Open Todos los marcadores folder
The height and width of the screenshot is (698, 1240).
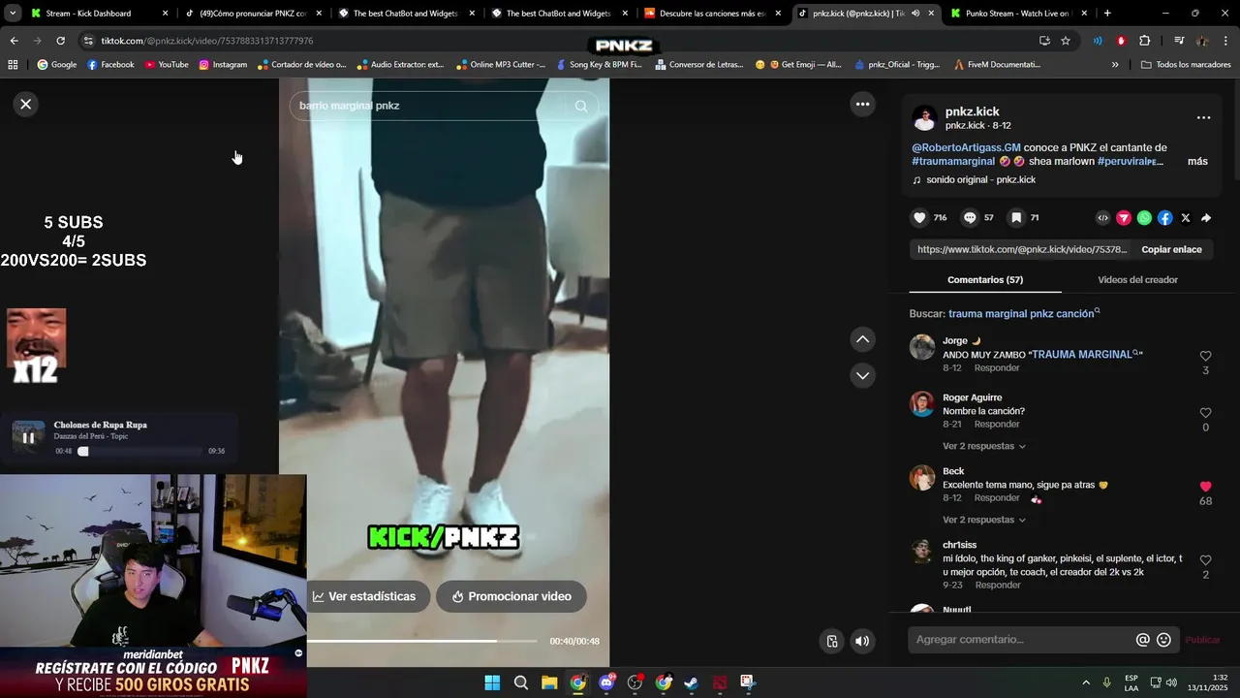[1186, 65]
